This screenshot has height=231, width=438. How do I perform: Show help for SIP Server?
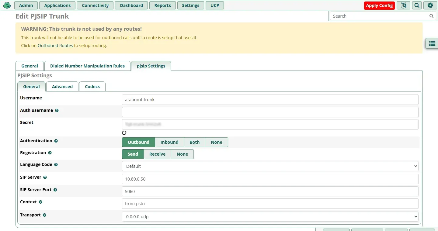pyautogui.click(x=45, y=178)
